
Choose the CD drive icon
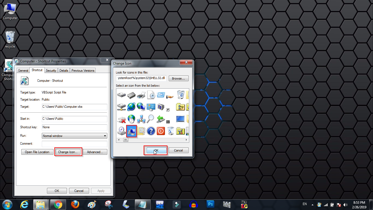(122, 131)
